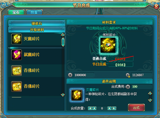This screenshot has width=160, height=118.
Task: Click the 灭魔碎片 icon in item description
Action: pyautogui.click(x=77, y=95)
